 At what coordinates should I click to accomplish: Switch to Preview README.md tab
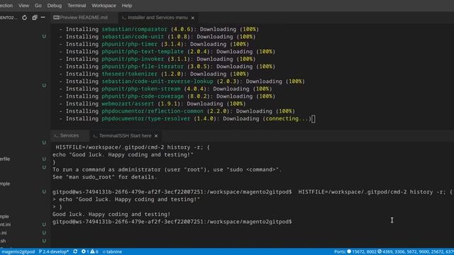(81, 18)
